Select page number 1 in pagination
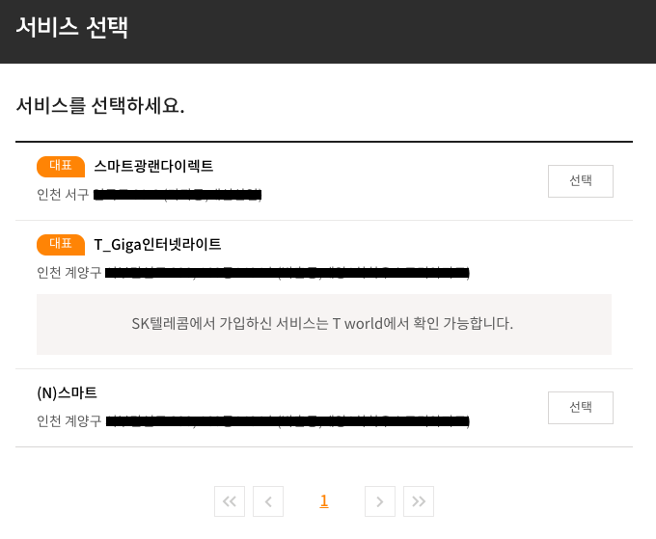The image size is (656, 539). [x=324, y=501]
